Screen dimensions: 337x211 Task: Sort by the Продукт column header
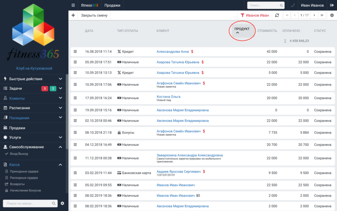pos(242,31)
